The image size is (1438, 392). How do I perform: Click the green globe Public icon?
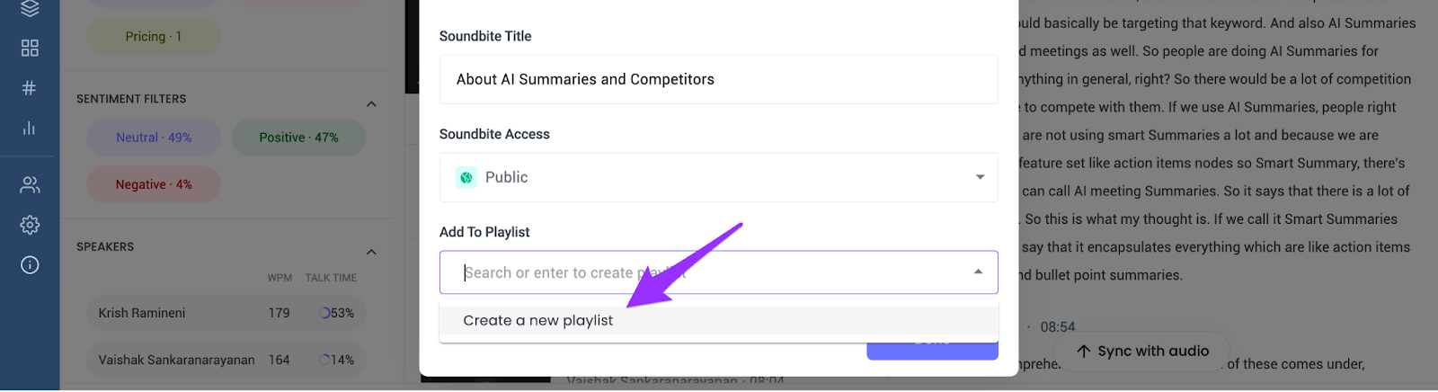coord(466,178)
